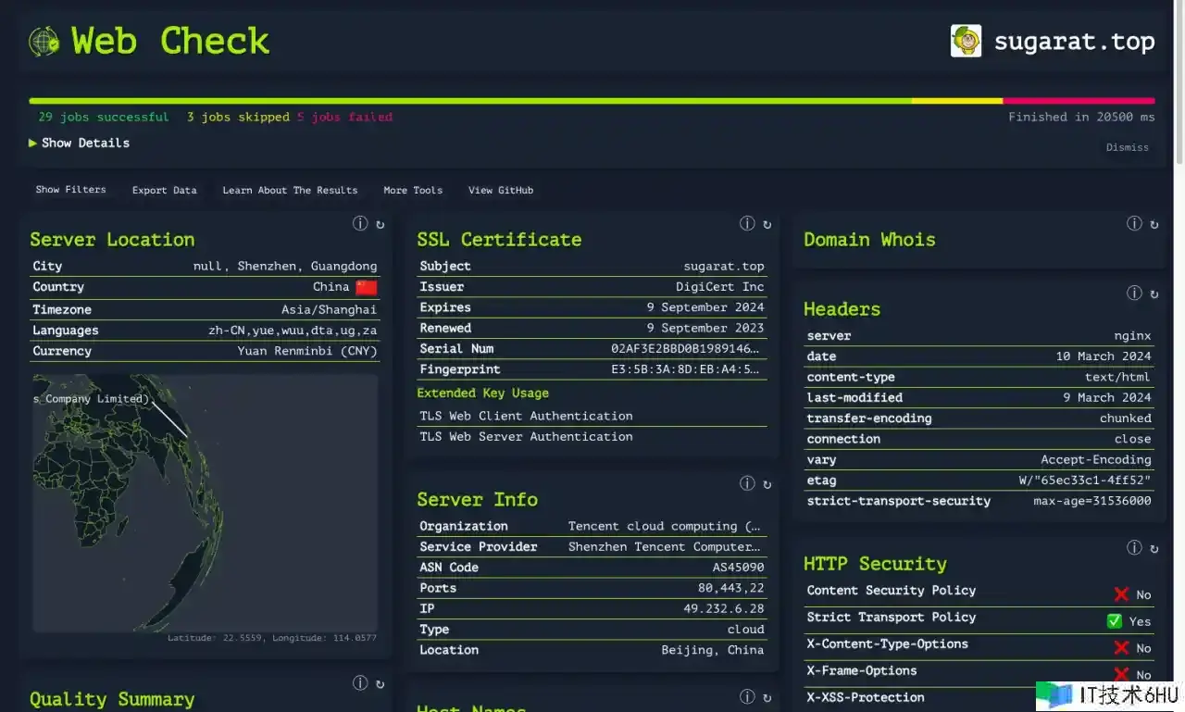Image resolution: width=1185 pixels, height=712 pixels.
Task: Open info icon on Server Location card
Action: point(360,223)
